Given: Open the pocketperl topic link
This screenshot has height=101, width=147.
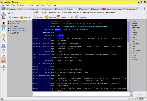Looking at the screenshot, I should 86,27.
